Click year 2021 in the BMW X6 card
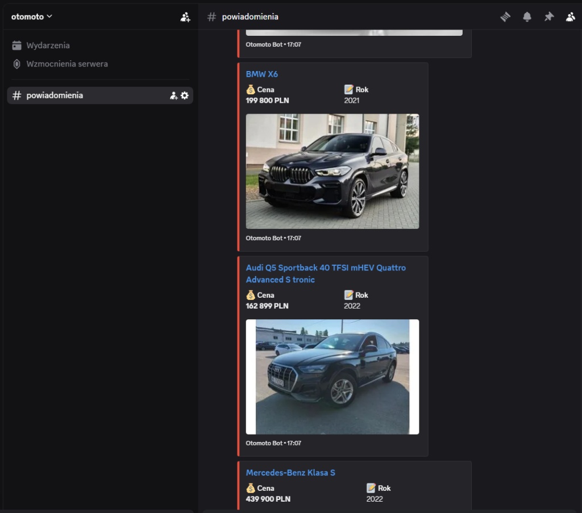This screenshot has width=582, height=513. coord(351,101)
